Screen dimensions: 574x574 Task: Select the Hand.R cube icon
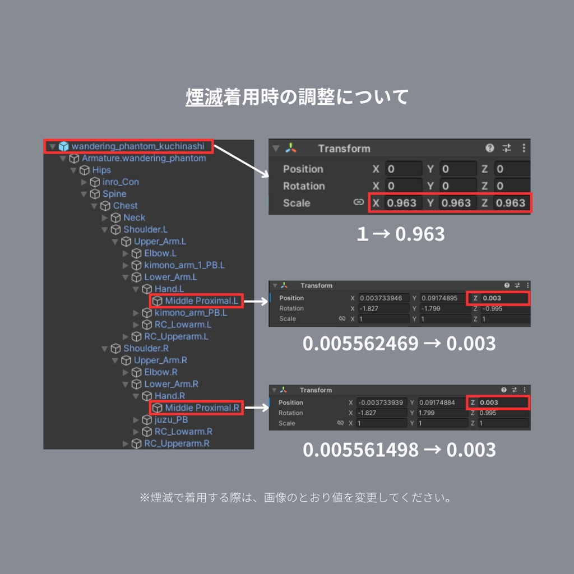pos(146,396)
